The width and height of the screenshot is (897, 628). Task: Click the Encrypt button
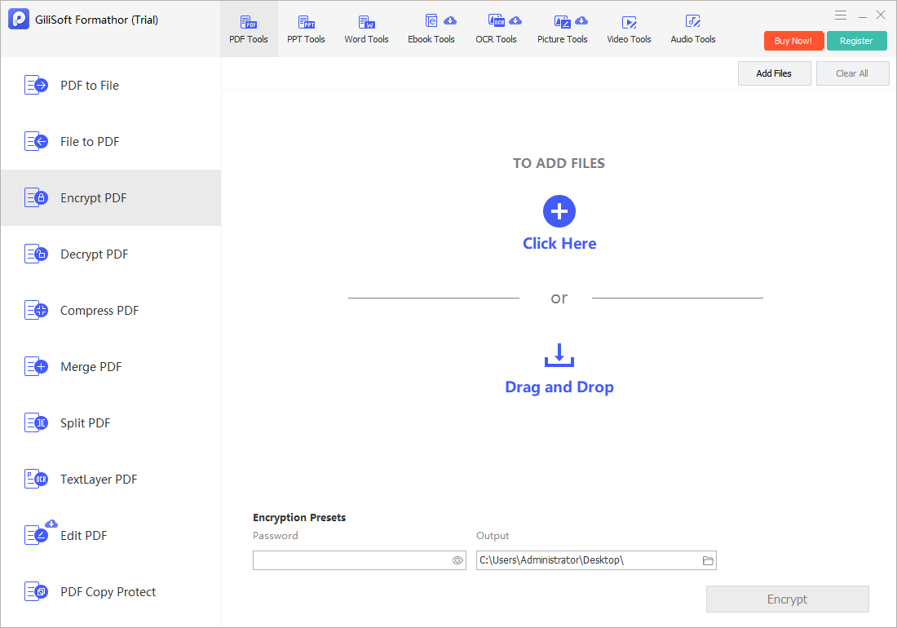pos(787,599)
